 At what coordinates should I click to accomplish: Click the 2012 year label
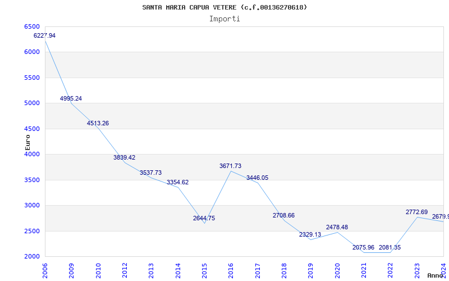[125, 271]
